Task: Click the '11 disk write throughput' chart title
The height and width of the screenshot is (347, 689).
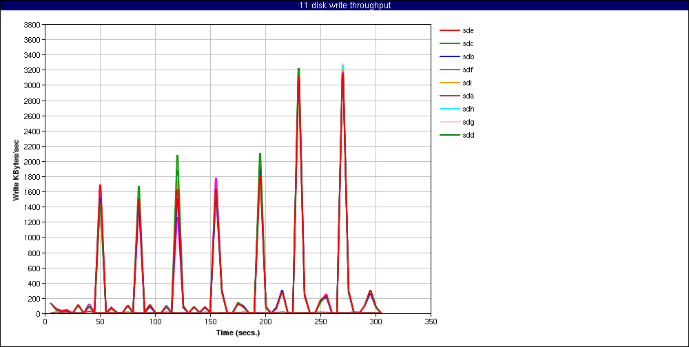Action: click(344, 6)
